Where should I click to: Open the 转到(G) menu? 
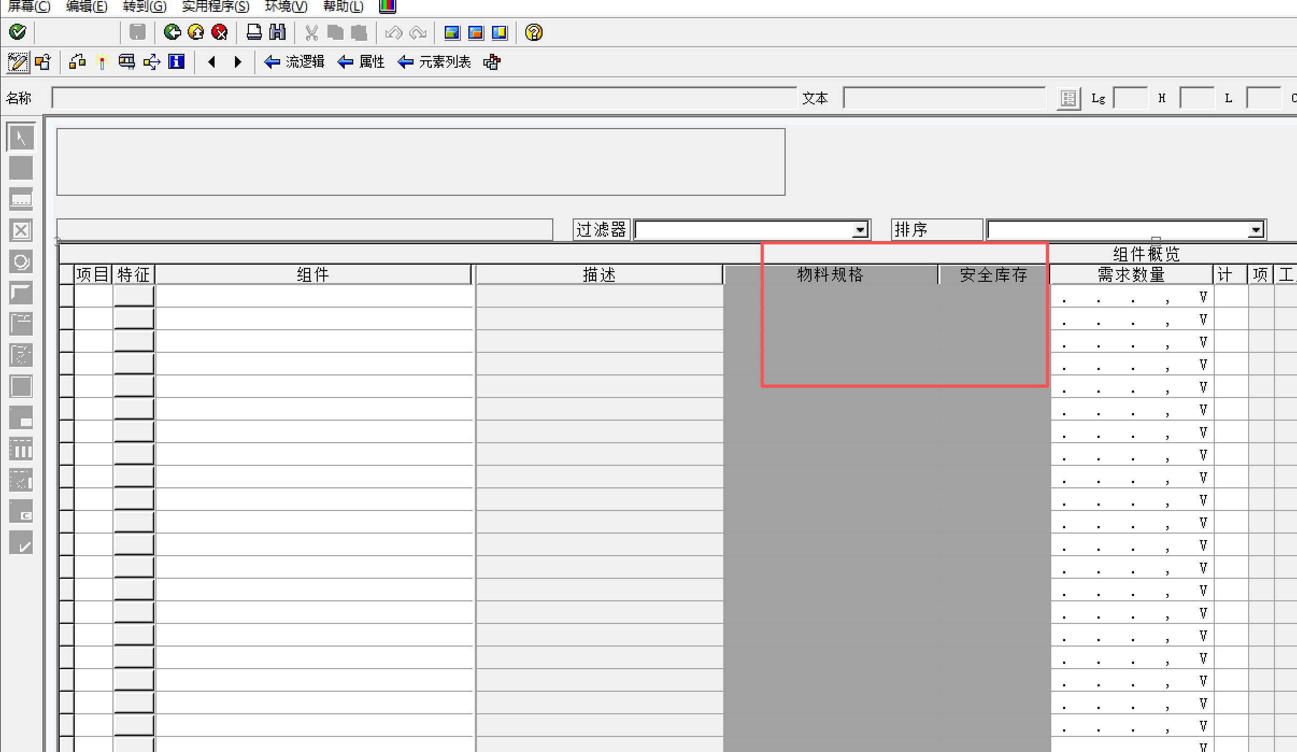(x=145, y=6)
